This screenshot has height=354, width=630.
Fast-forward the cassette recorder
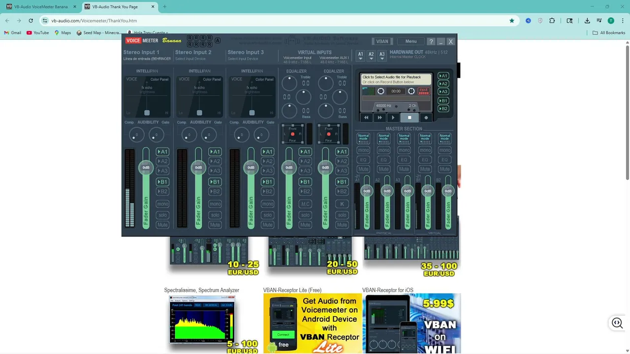coord(379,118)
